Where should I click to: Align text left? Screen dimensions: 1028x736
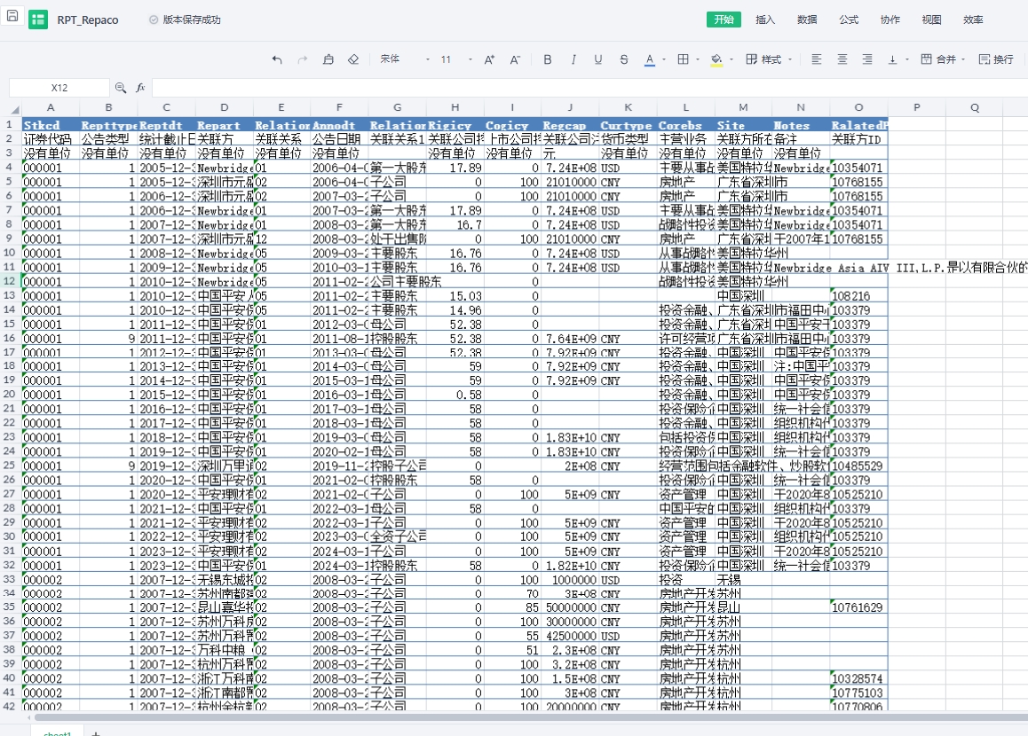816,59
